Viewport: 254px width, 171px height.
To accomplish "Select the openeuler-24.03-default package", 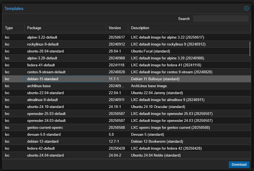I will (46, 121).
